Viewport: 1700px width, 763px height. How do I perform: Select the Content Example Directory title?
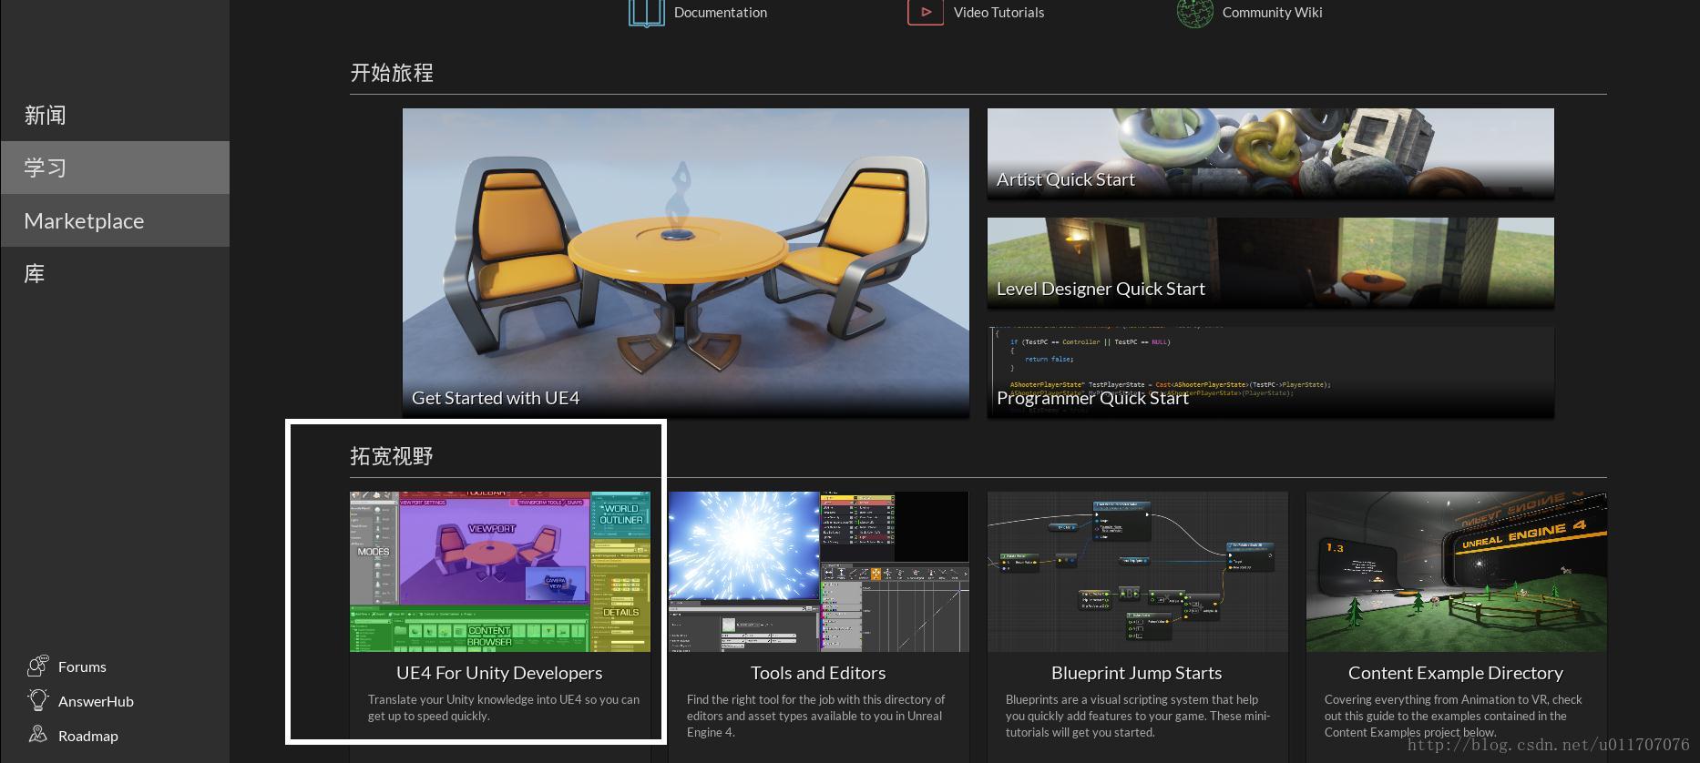click(1456, 673)
